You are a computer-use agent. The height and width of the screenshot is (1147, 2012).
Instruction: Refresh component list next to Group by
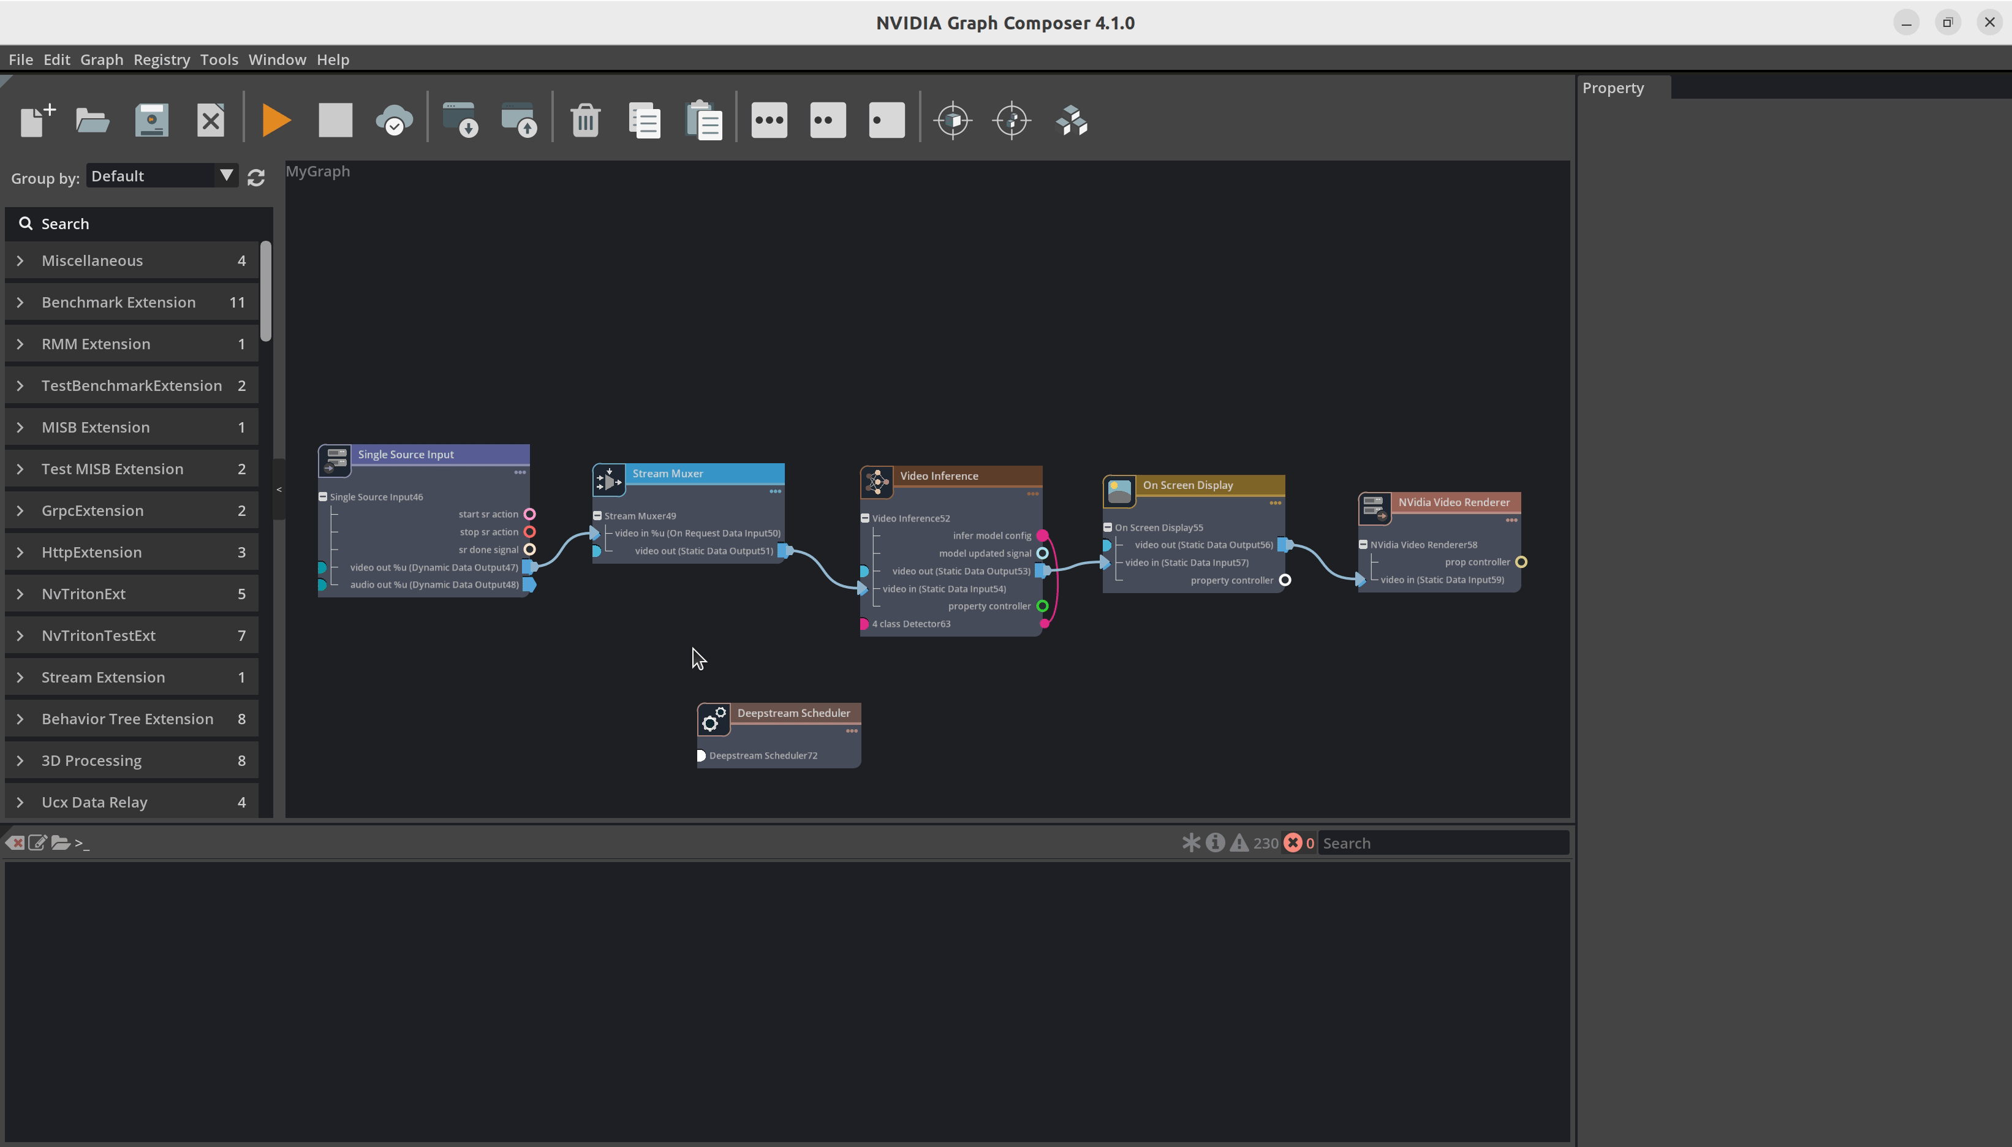(256, 177)
